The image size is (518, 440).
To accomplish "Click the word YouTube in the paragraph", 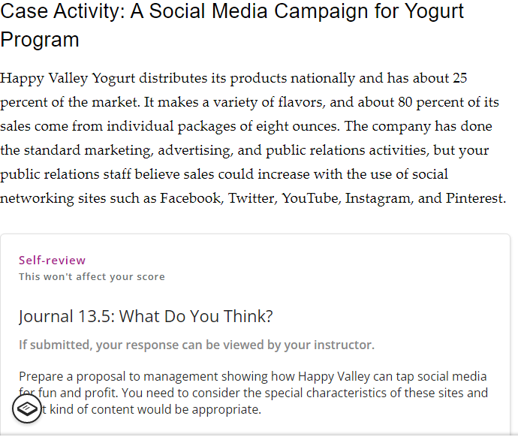I will tap(311, 198).
